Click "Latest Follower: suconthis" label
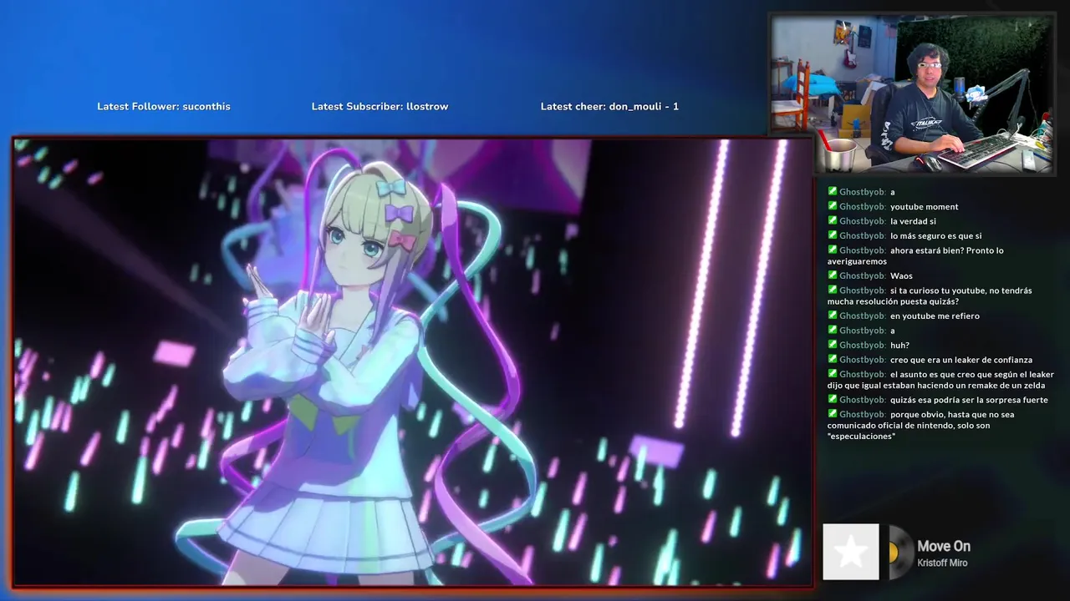The width and height of the screenshot is (1070, 601). [164, 107]
